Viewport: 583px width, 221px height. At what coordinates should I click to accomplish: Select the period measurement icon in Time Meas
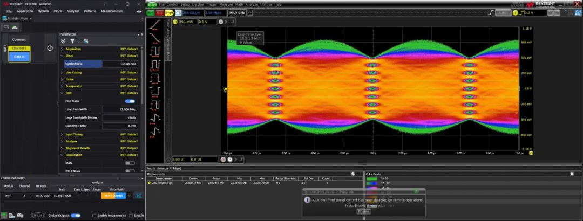[155, 51]
